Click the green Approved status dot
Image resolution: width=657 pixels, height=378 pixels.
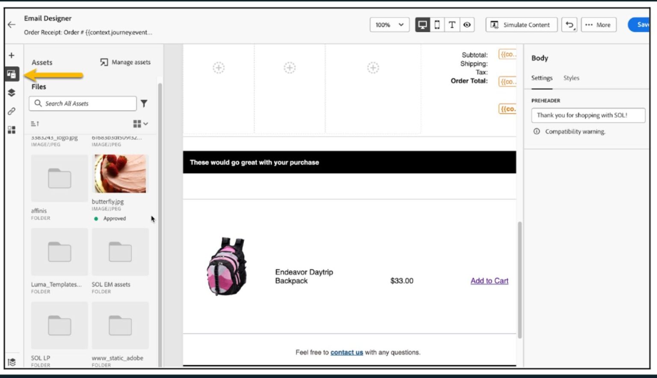pyautogui.click(x=96, y=218)
